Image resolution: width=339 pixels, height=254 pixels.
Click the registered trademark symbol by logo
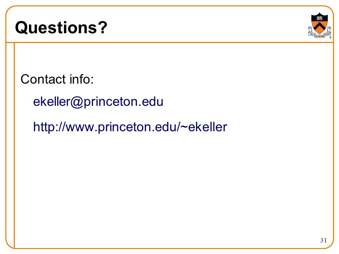point(331,37)
